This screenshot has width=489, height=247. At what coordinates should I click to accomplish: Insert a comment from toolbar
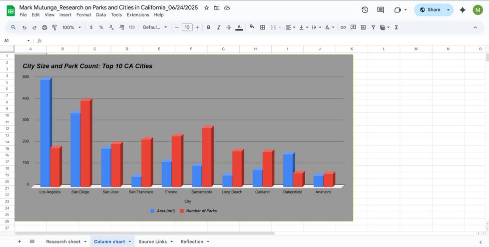point(353,27)
